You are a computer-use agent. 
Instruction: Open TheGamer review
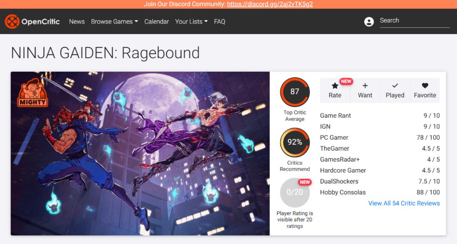click(x=335, y=148)
